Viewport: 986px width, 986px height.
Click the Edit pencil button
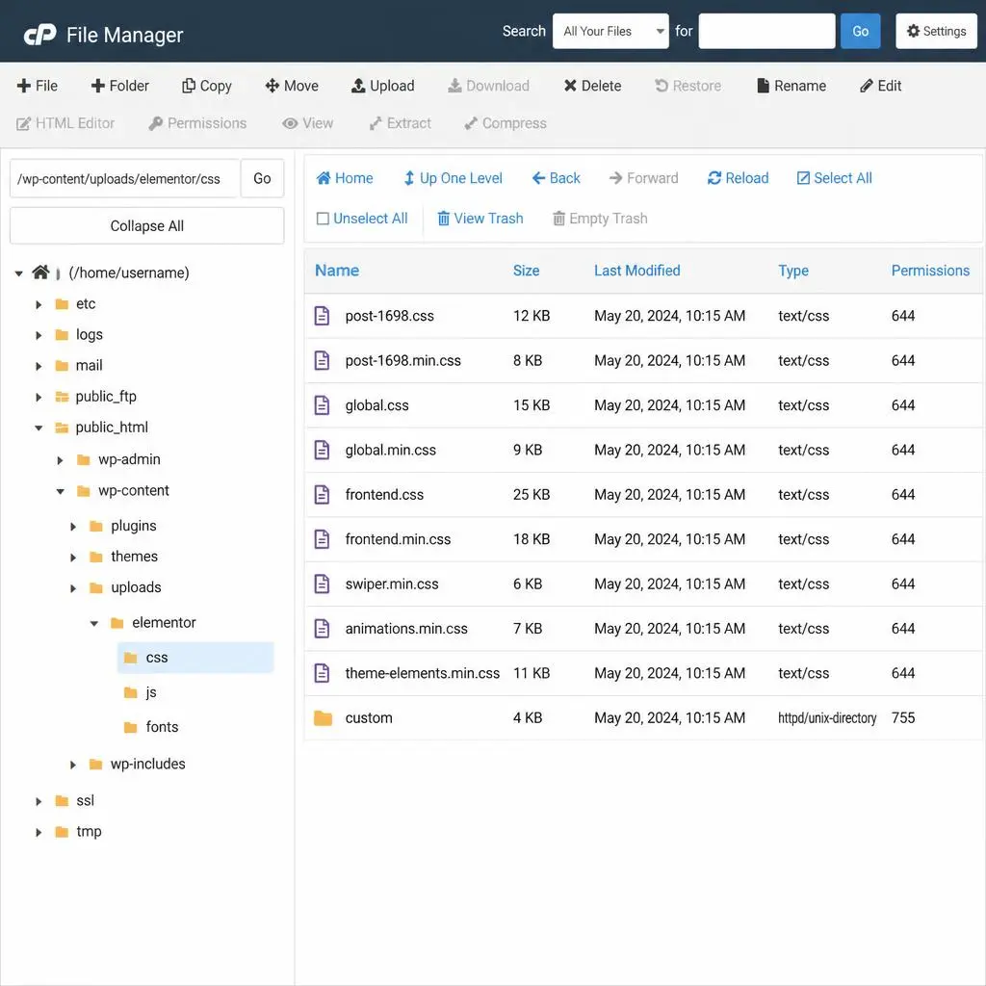880,86
